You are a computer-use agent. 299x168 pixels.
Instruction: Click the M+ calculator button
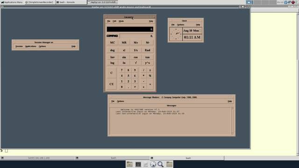(136, 42)
